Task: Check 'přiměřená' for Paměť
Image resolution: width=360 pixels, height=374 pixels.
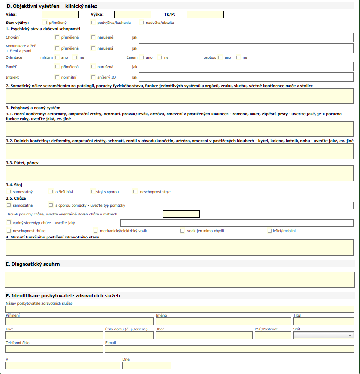Action: pyautogui.click(x=57, y=67)
